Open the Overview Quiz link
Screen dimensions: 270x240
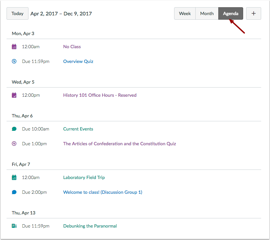[78, 61]
